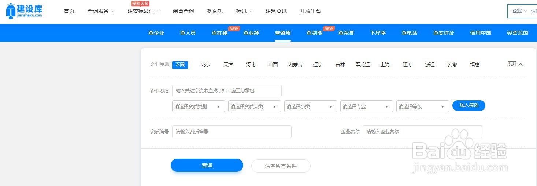
Task: Expand the 标讯 menu
Action: click(244, 11)
